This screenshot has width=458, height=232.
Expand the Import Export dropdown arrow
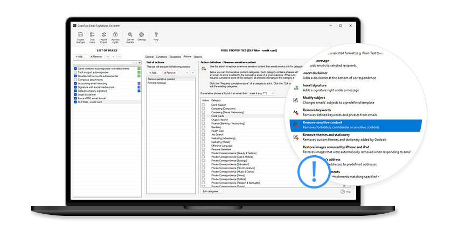click(103, 44)
